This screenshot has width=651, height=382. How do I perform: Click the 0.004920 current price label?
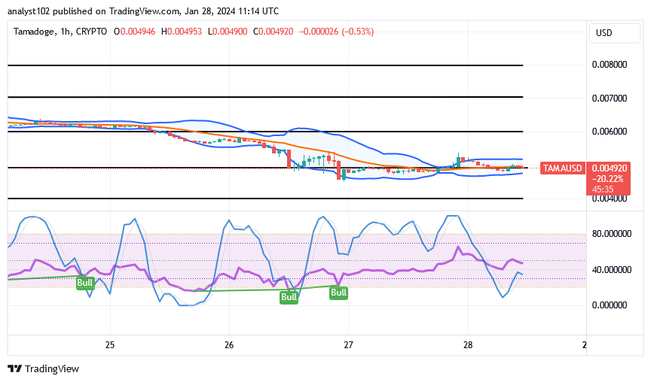click(x=609, y=168)
